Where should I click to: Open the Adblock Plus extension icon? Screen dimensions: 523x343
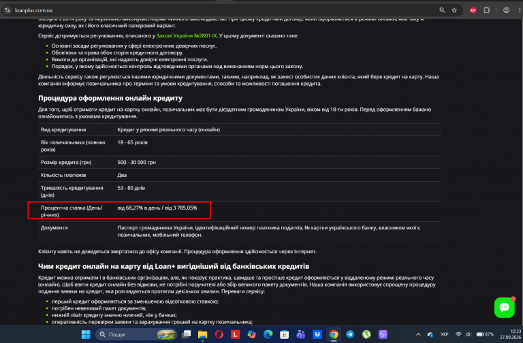[473, 10]
